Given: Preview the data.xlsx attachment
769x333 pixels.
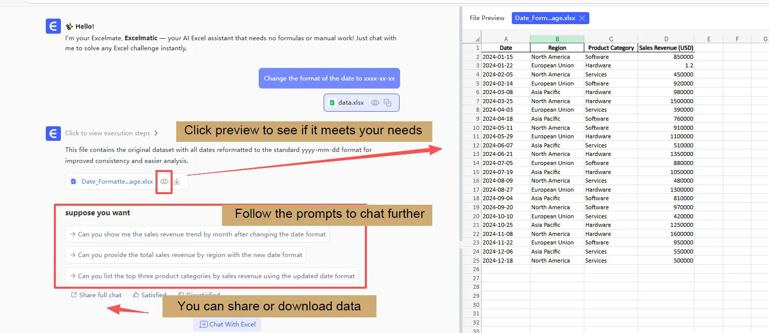Looking at the screenshot, I should pyautogui.click(x=375, y=102).
